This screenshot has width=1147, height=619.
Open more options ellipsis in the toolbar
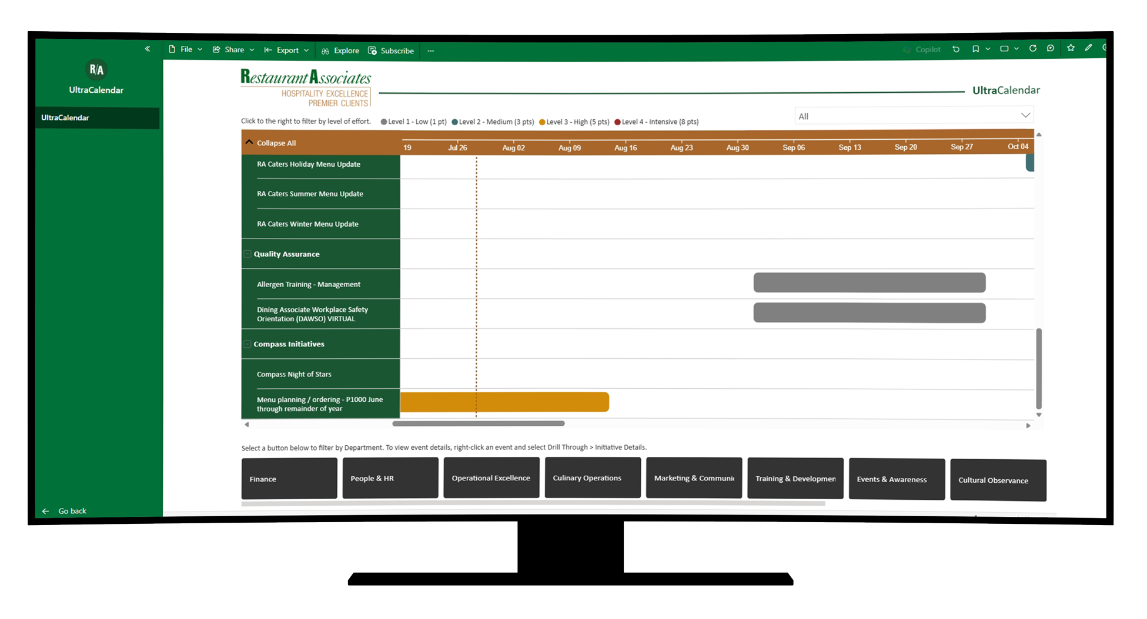click(x=431, y=51)
